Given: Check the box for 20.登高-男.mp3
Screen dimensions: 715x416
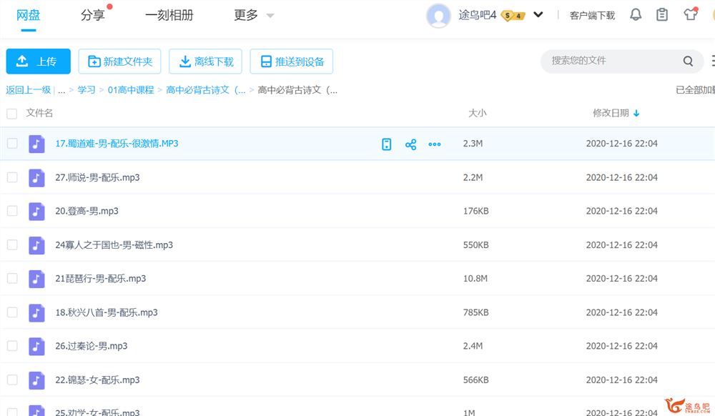Looking at the screenshot, I should pos(12,211).
